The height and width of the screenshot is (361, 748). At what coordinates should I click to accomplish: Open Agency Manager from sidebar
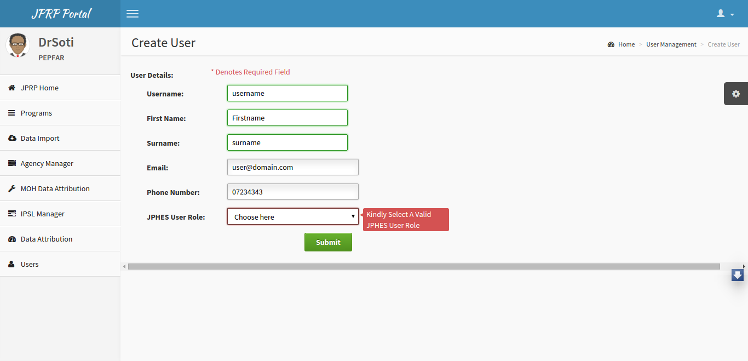[x=60, y=163]
